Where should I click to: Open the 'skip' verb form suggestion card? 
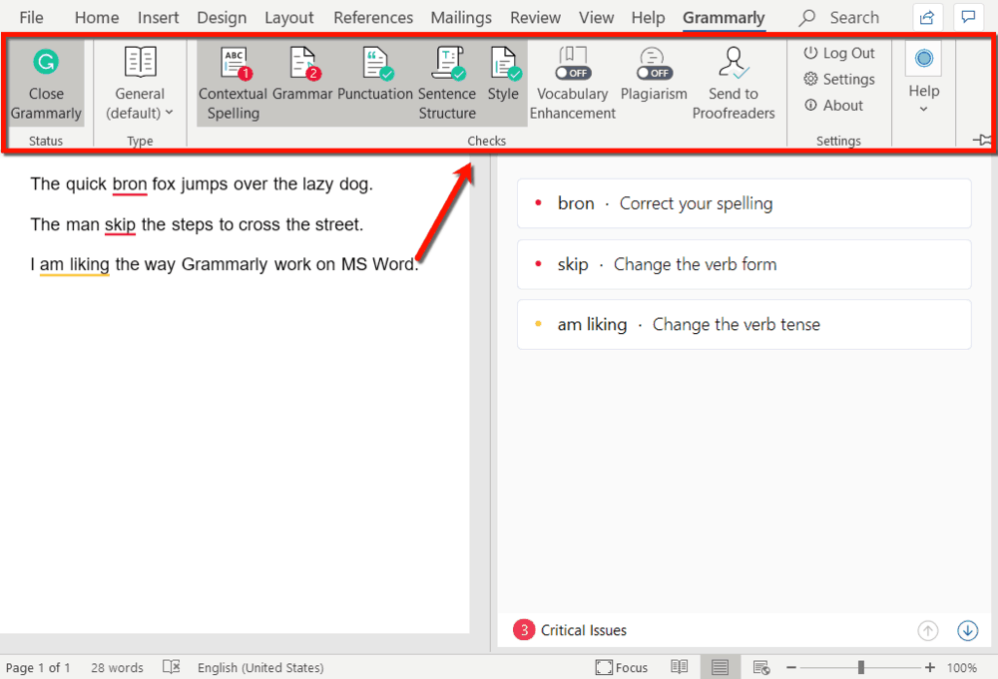click(745, 264)
